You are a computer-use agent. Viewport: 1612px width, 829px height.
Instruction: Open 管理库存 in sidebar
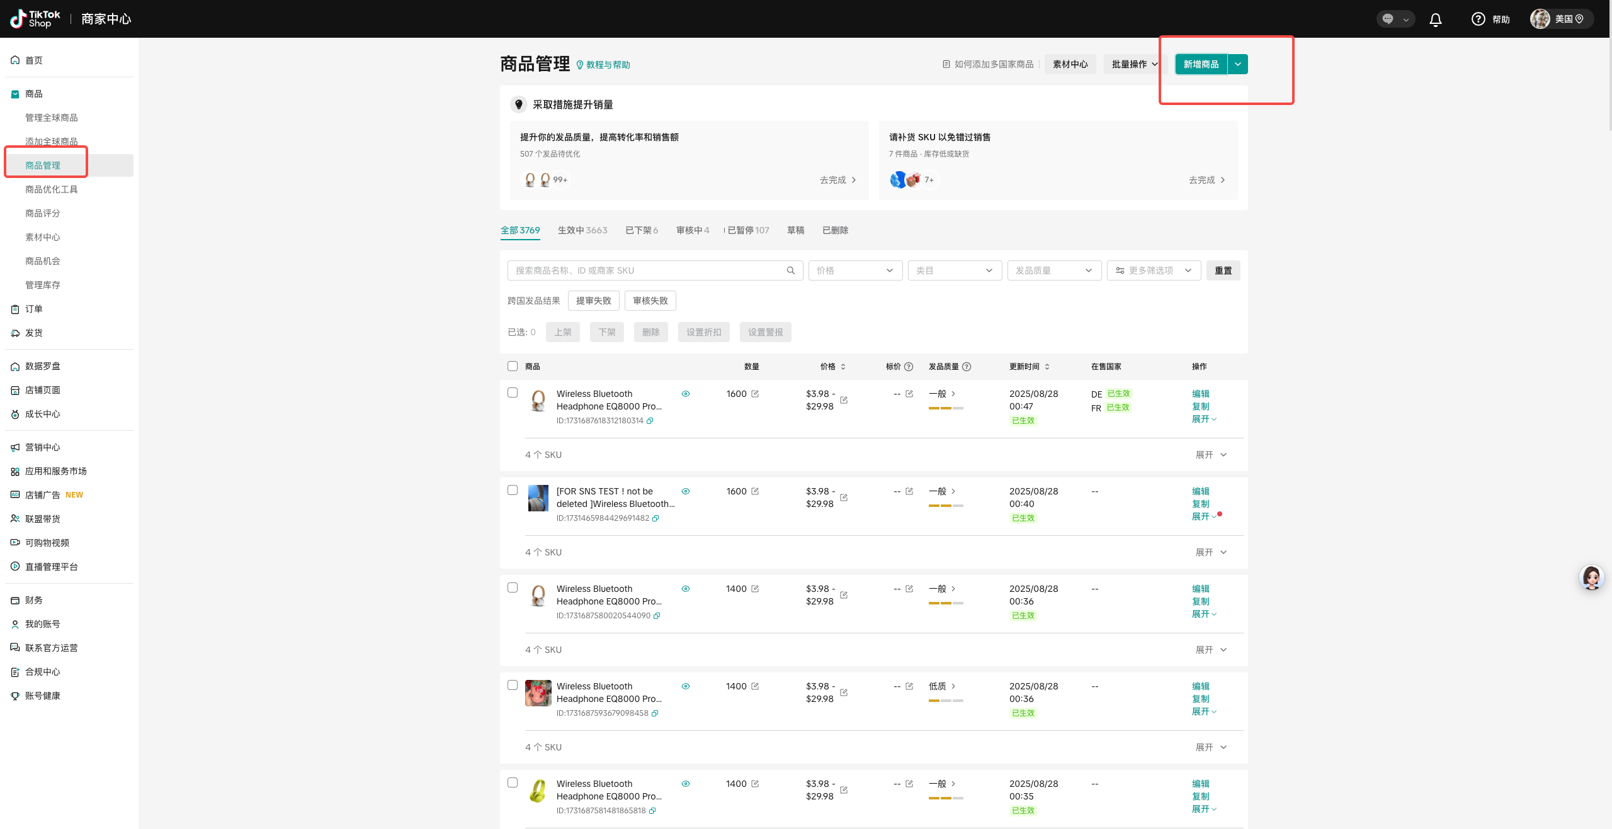click(43, 285)
